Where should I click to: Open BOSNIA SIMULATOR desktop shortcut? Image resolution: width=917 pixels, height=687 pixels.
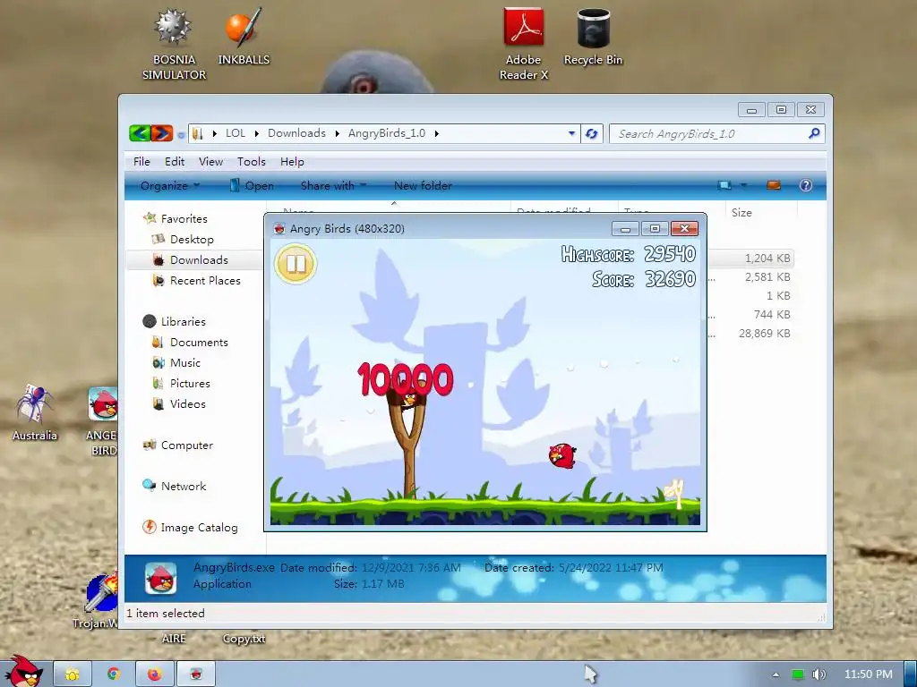tap(174, 44)
